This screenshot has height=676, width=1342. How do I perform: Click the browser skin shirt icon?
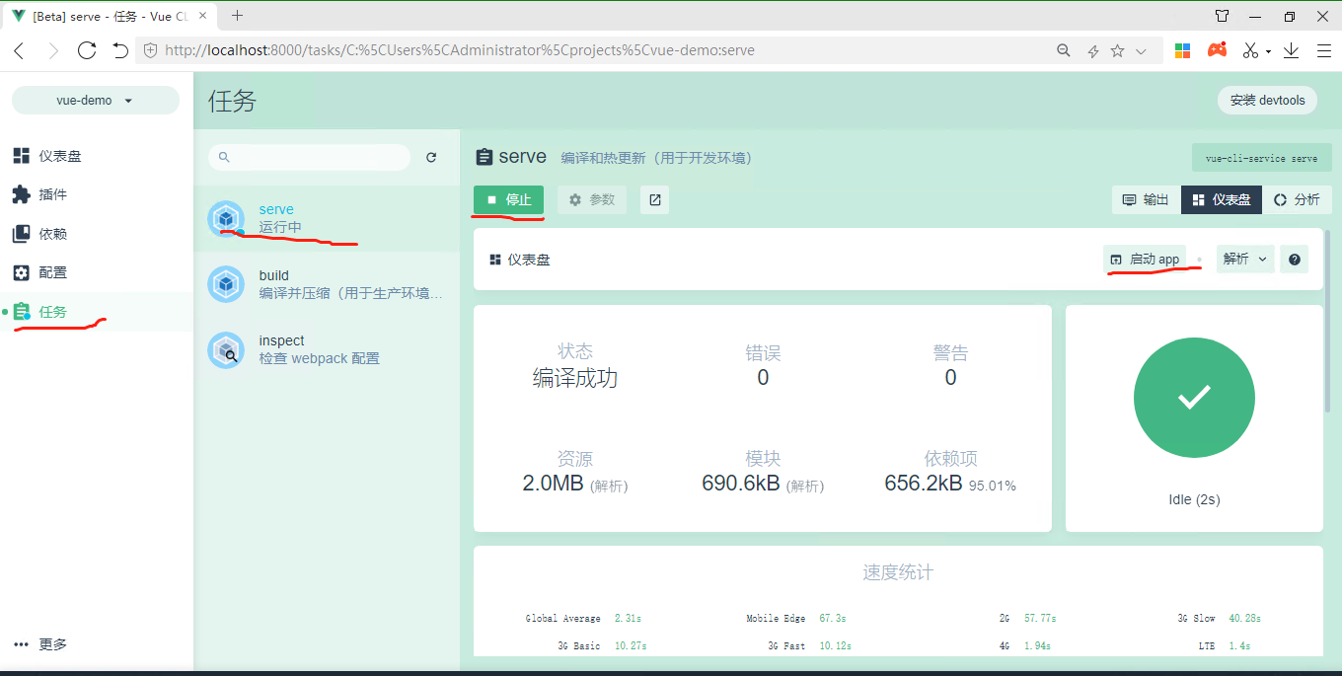[x=1223, y=16]
